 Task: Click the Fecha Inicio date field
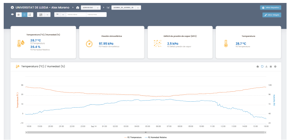click(x=76, y=15)
